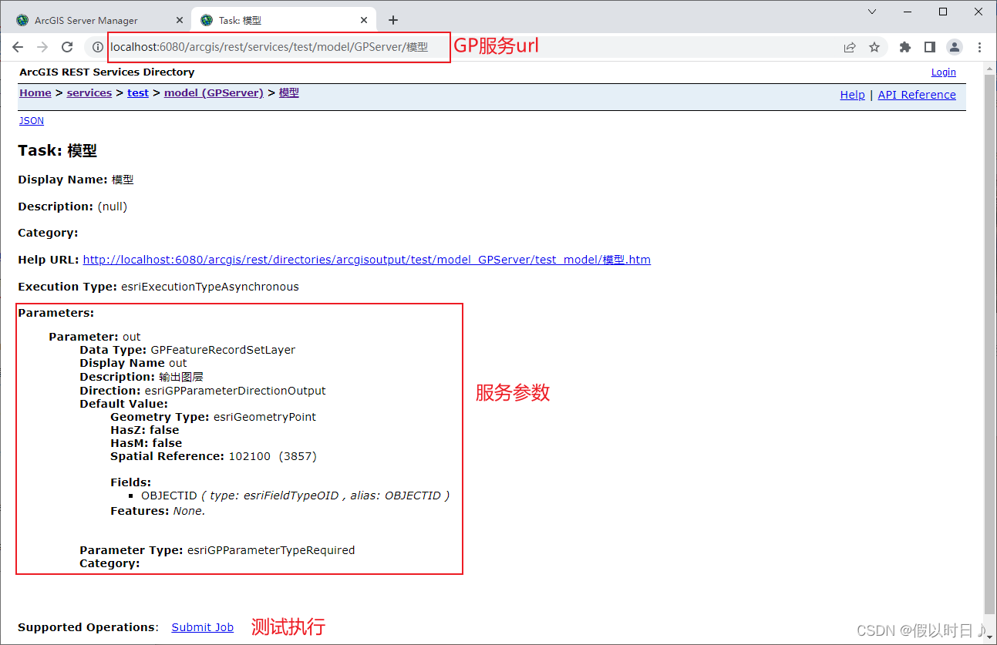Reload the page with the refresh icon
Image resolution: width=997 pixels, height=645 pixels.
click(x=67, y=47)
